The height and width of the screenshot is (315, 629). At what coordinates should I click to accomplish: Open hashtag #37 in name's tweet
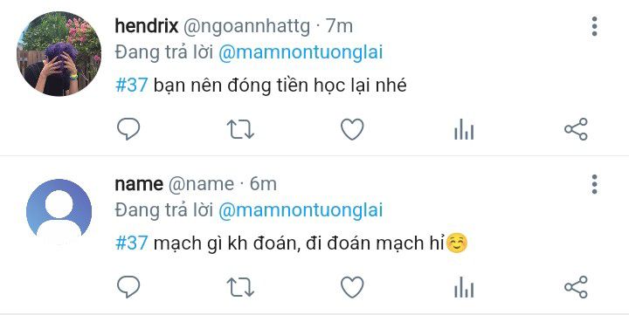(132, 243)
